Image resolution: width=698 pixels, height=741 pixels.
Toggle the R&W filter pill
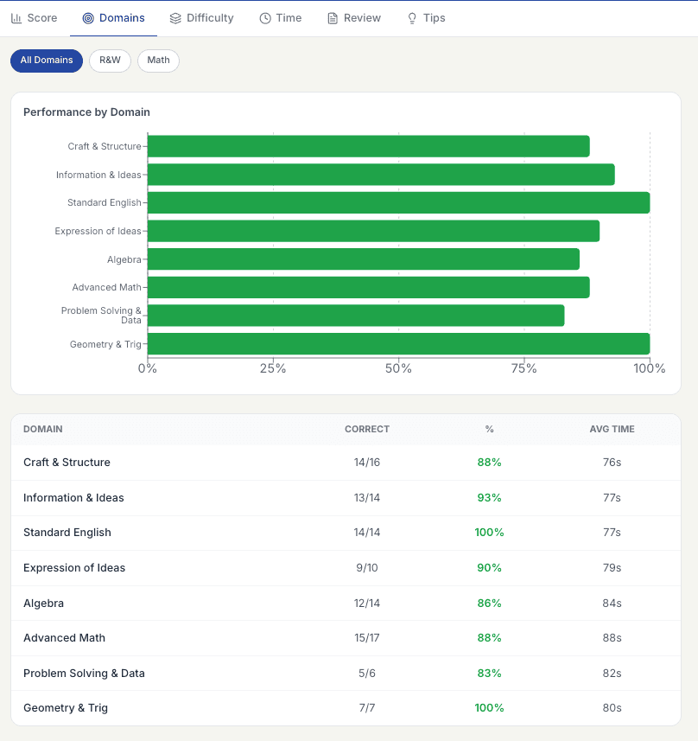110,61
